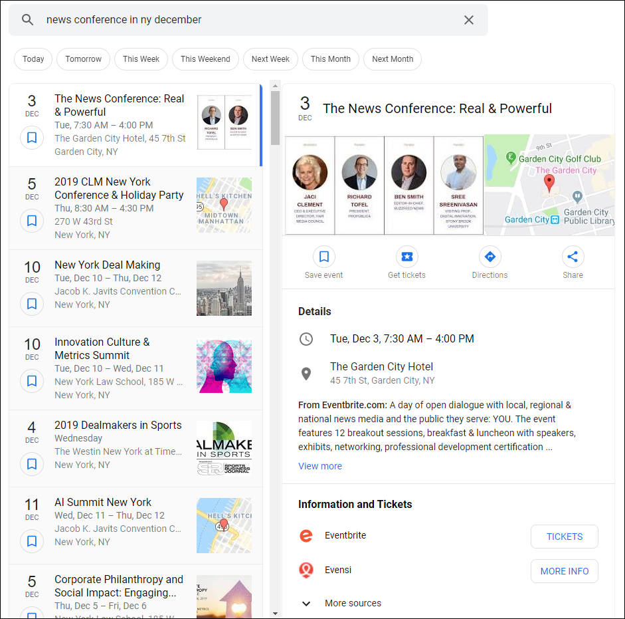Choose the Next Week filter
625x619 pixels.
tap(270, 59)
